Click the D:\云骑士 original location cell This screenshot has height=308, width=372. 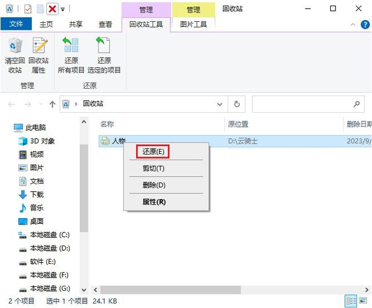(243, 141)
